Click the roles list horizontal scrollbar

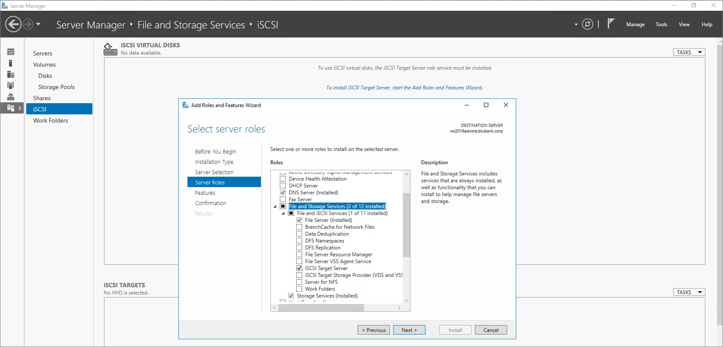(321, 308)
